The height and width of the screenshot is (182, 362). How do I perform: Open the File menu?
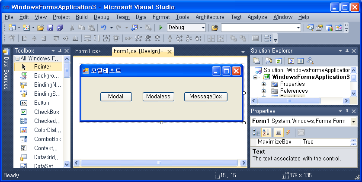9,17
